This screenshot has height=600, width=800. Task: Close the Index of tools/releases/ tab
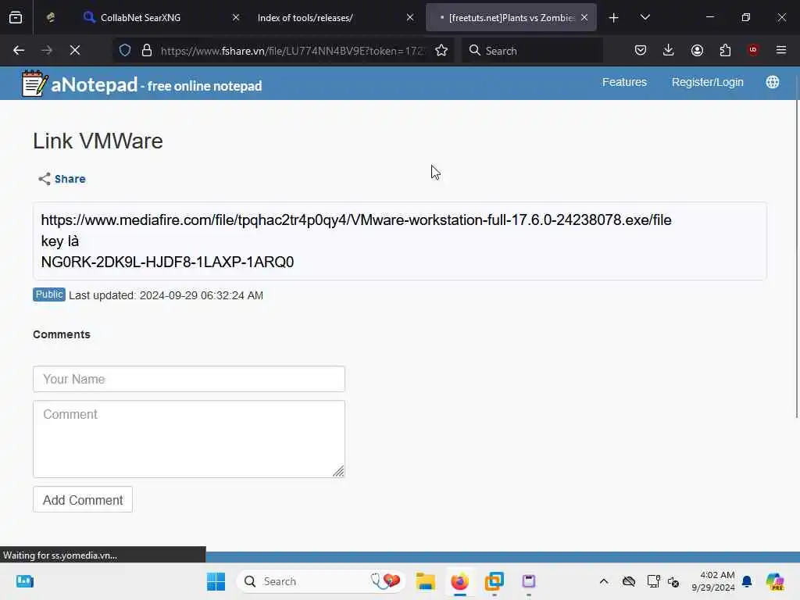pos(410,18)
